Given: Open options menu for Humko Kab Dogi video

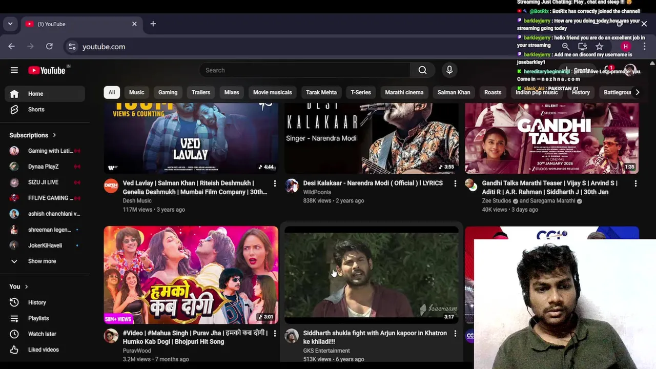Looking at the screenshot, I should (275, 334).
